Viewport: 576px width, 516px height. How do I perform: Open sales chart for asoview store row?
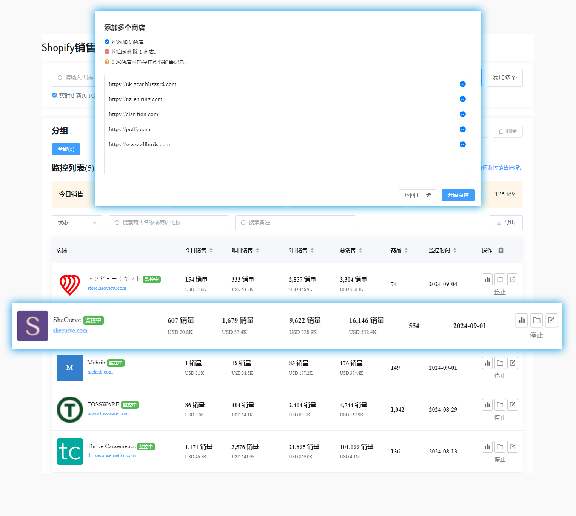(487, 279)
